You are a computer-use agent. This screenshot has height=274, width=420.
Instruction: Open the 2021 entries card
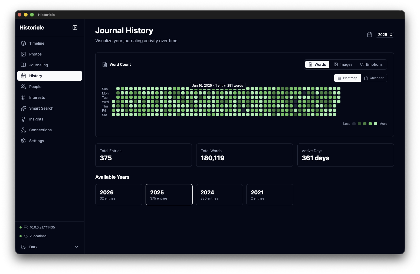270,195
